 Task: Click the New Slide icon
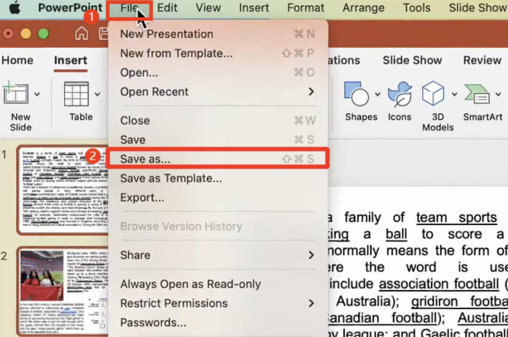(x=16, y=93)
